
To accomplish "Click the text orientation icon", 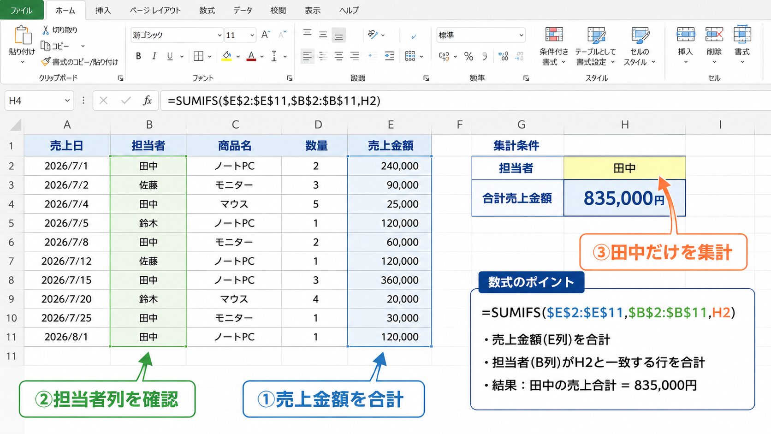I will pyautogui.click(x=373, y=35).
